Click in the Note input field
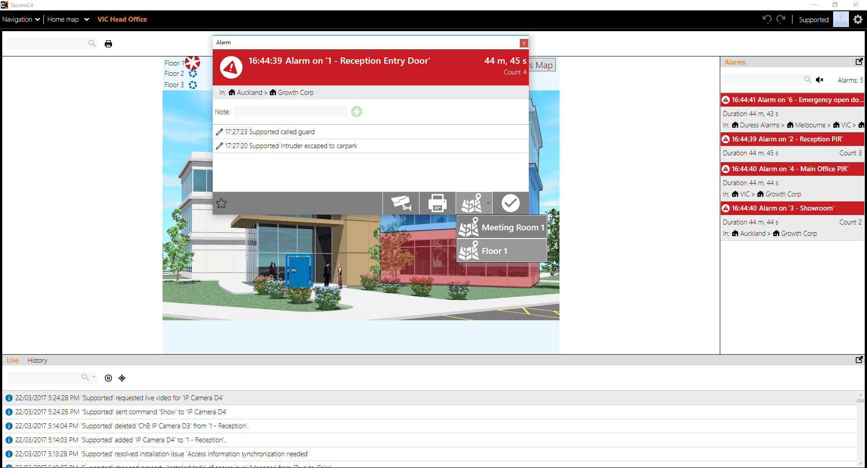Screen dimensions: 867x468 [x=290, y=112]
